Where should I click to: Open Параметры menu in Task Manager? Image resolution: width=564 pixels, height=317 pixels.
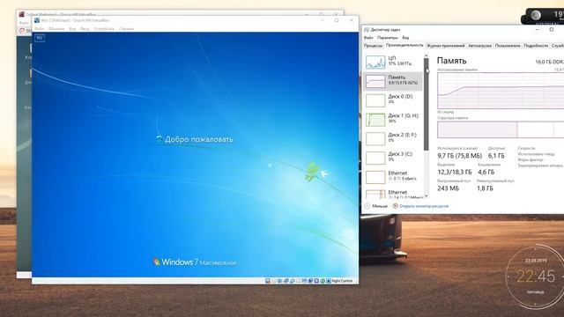pyautogui.click(x=388, y=37)
